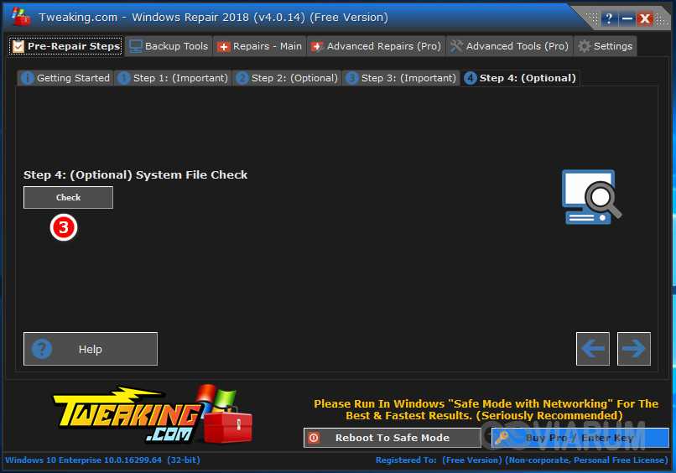
Task: Select the Getting Started sub-tab
Action: click(x=65, y=78)
